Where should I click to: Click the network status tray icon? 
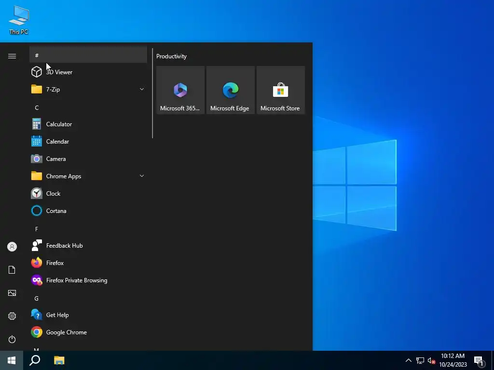pyautogui.click(x=420, y=360)
